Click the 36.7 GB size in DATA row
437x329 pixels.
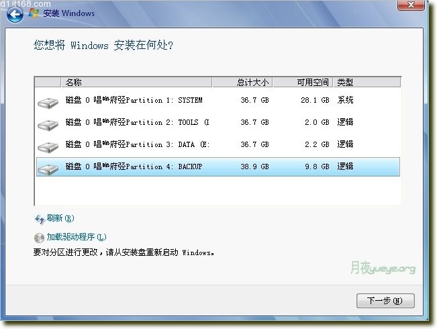[x=254, y=144]
